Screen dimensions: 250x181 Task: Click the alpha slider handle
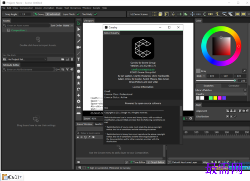235,81
